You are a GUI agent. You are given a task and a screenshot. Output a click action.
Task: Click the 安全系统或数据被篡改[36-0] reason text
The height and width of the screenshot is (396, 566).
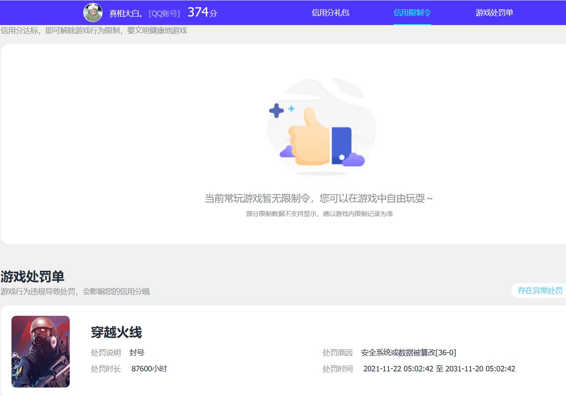point(408,352)
